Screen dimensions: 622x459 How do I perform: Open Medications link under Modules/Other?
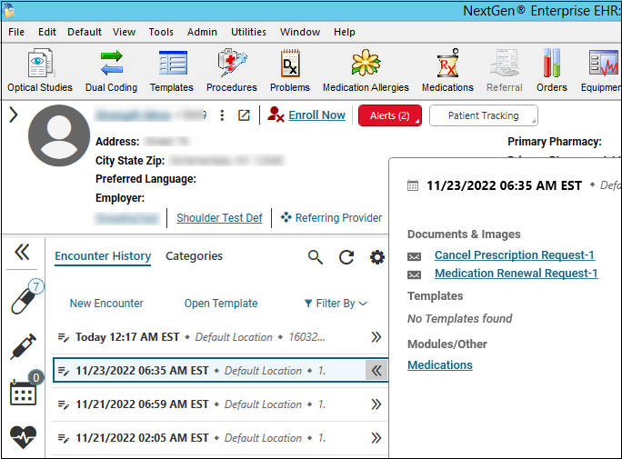[440, 365]
